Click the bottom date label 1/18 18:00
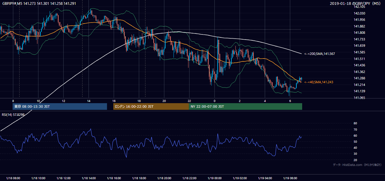 [139, 178]
